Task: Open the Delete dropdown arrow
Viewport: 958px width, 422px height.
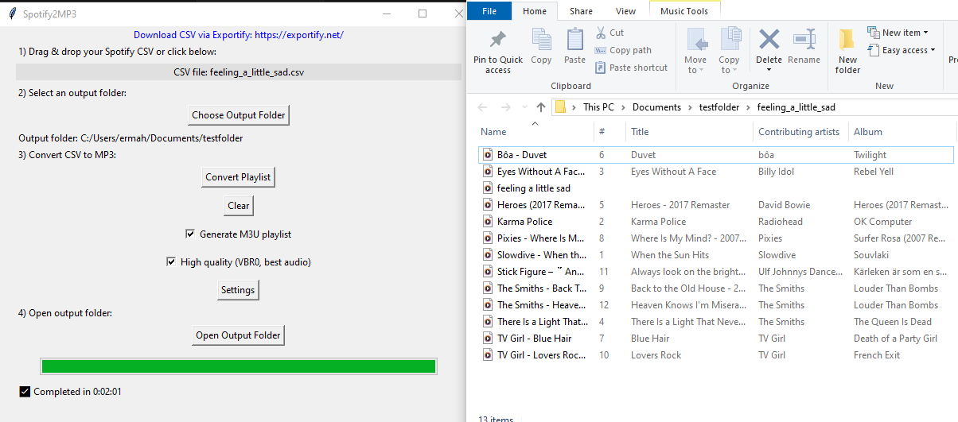Action: 769,70
